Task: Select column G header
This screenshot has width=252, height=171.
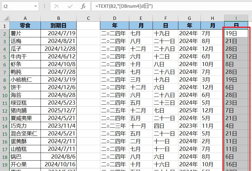Action: 189,18
